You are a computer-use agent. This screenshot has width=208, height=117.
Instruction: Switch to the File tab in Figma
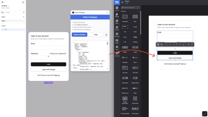(x=2, y=12)
